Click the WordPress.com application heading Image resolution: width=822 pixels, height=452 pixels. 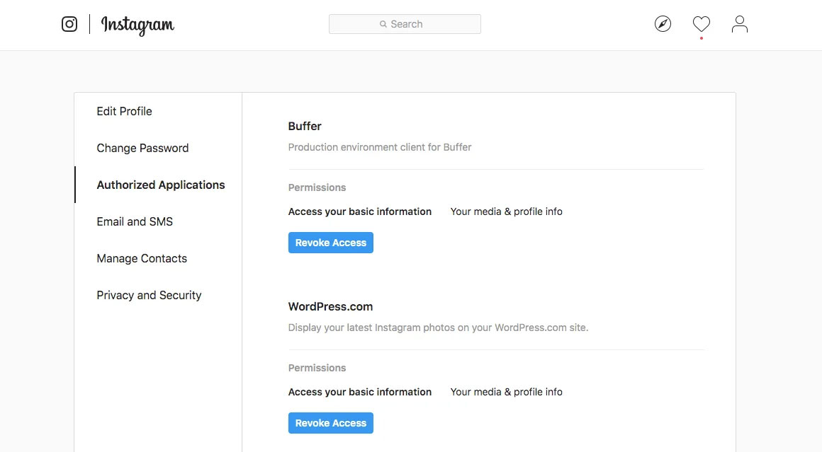pyautogui.click(x=330, y=306)
